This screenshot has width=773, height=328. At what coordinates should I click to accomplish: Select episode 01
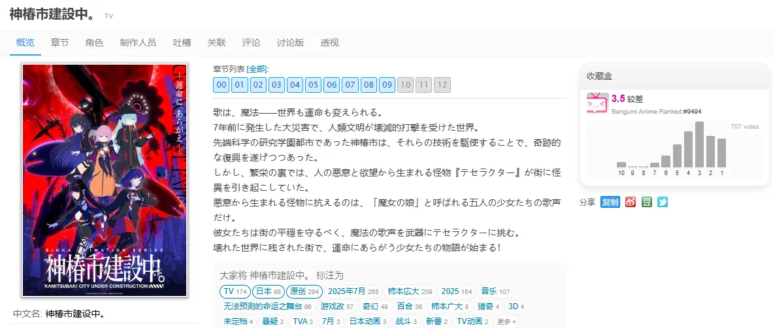[x=240, y=85]
